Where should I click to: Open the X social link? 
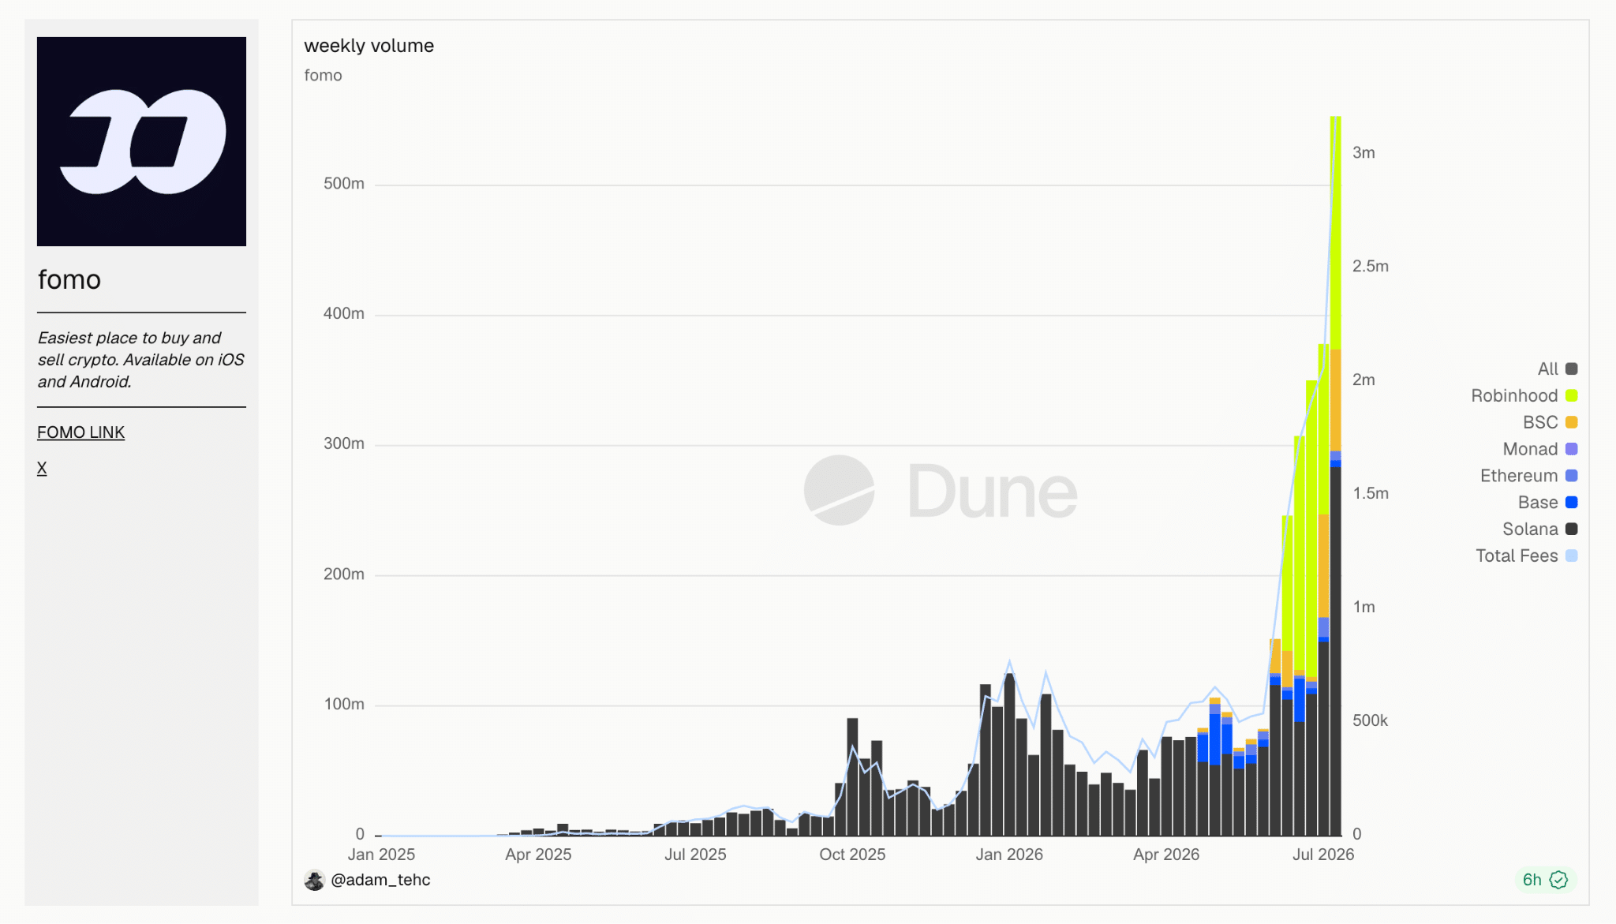point(42,468)
